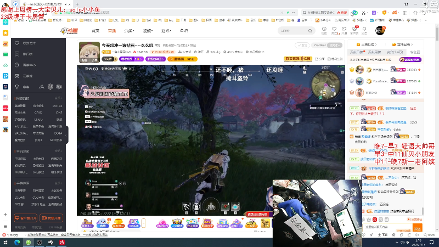This screenshot has height=247, width=439.
Task: Click the heart icon for 我的关注 in sidebar
Action: coord(17,43)
